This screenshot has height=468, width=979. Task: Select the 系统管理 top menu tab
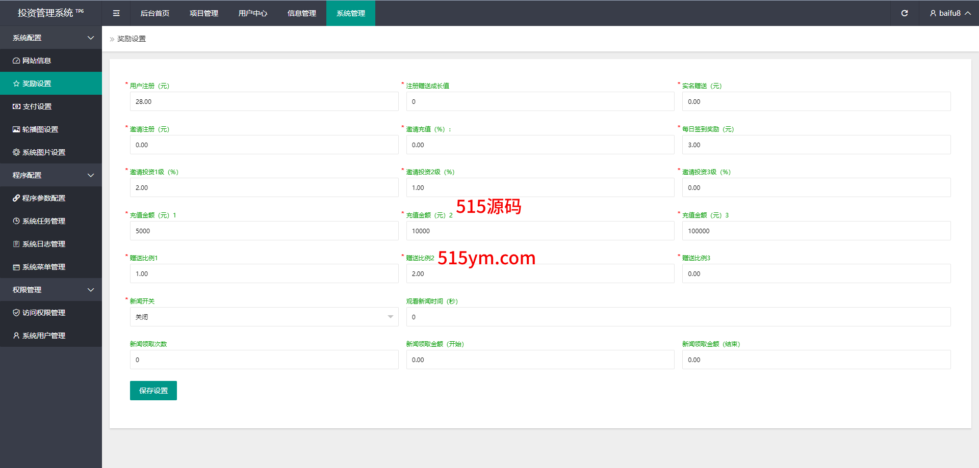(351, 13)
